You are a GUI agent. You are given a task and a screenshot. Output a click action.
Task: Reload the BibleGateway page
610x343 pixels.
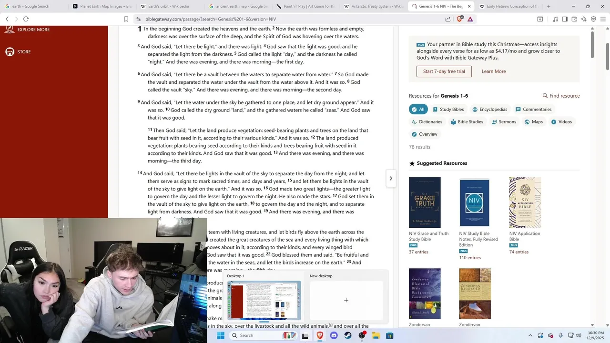click(26, 19)
